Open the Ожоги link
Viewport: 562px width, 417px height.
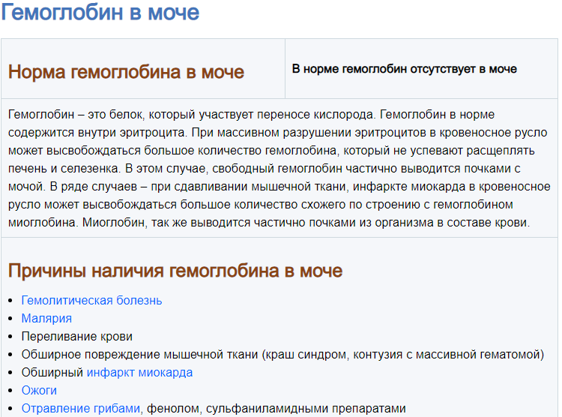[39, 391]
